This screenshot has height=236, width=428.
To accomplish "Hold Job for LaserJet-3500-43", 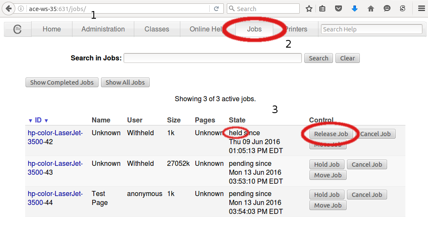I will click(x=327, y=165).
